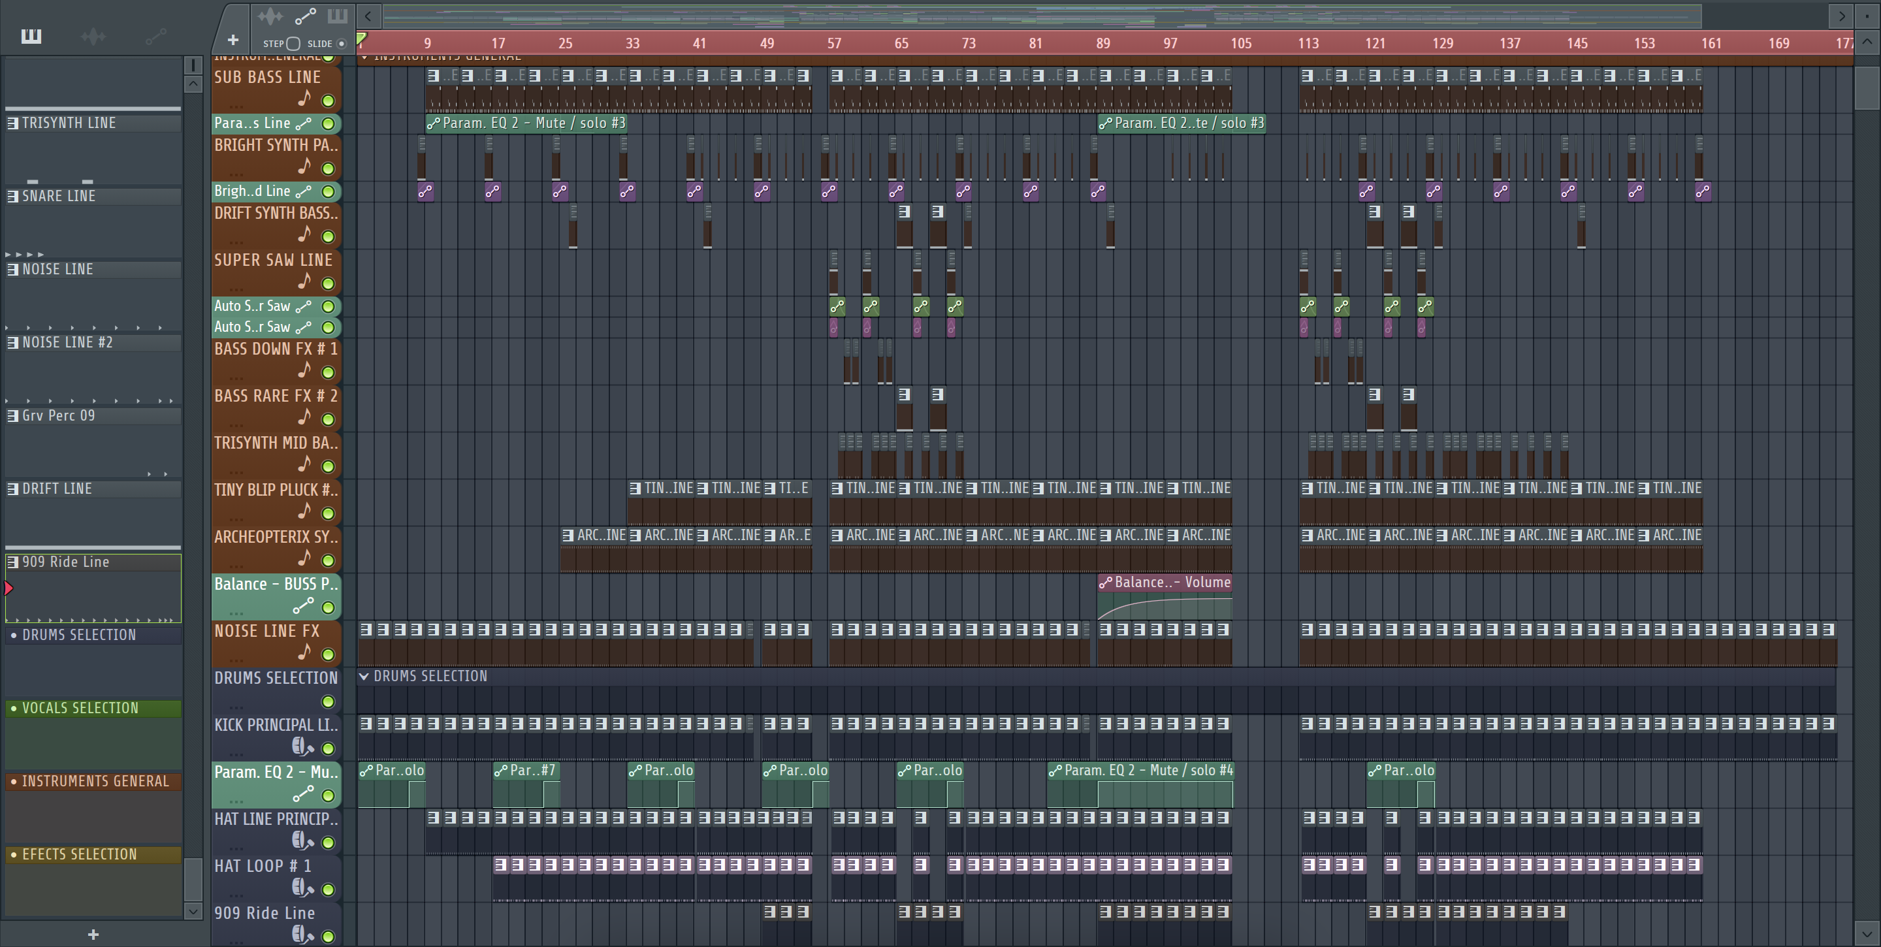
Task: Click the automation icon on Balance - BUSS track
Action: coord(303,606)
